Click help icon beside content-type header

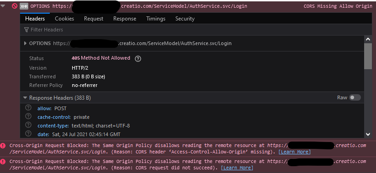(x=28, y=125)
